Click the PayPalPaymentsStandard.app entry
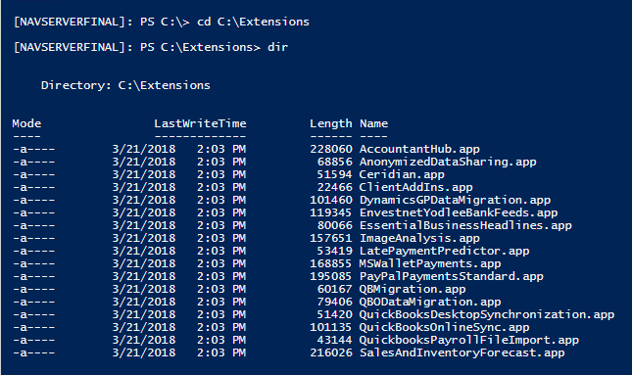632x375 pixels. coord(452,277)
